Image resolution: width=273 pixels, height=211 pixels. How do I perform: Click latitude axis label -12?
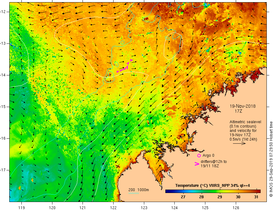[3, 12]
